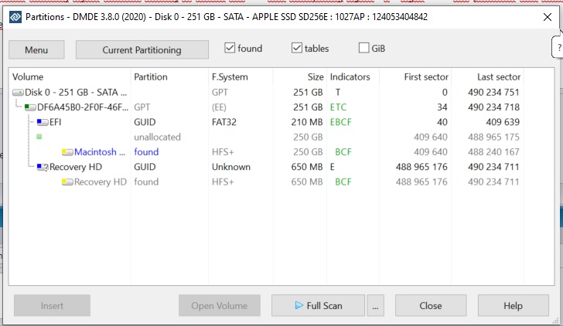Click the Partition column header
563x326 pixels.
click(x=169, y=76)
